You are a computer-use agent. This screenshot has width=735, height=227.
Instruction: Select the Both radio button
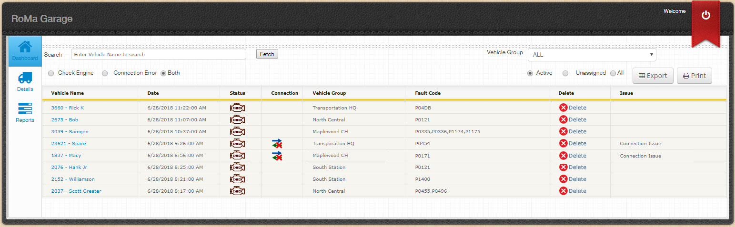click(163, 73)
